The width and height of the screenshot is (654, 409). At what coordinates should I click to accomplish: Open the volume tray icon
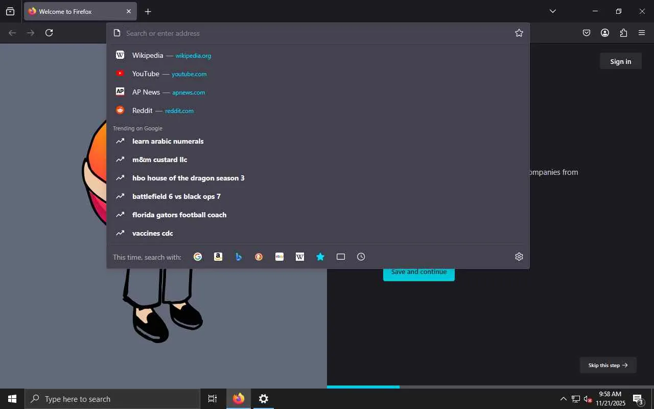pos(588,399)
